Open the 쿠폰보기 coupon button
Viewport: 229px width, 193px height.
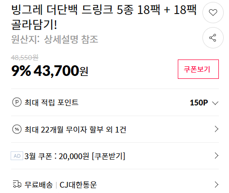(198, 69)
